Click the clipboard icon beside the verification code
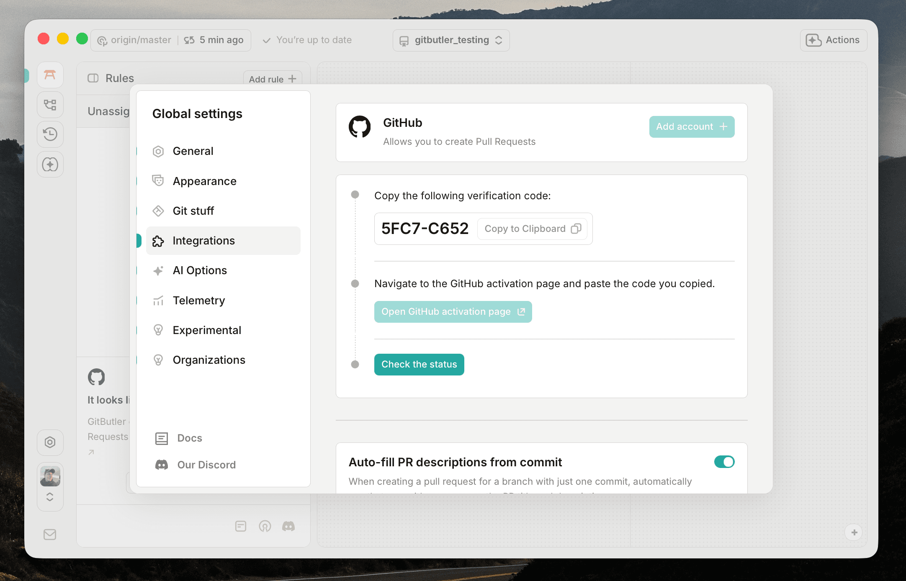The image size is (906, 581). coord(577,229)
